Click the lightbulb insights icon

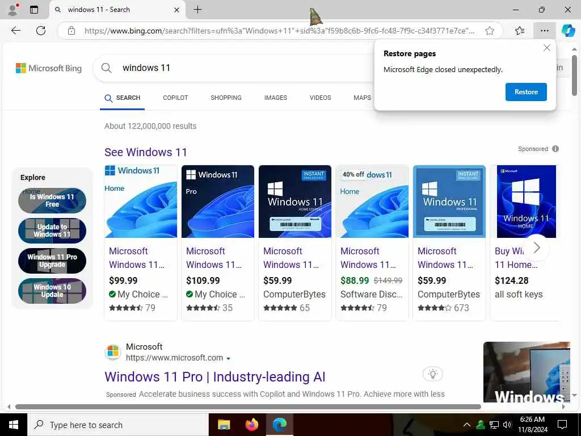[x=433, y=374]
